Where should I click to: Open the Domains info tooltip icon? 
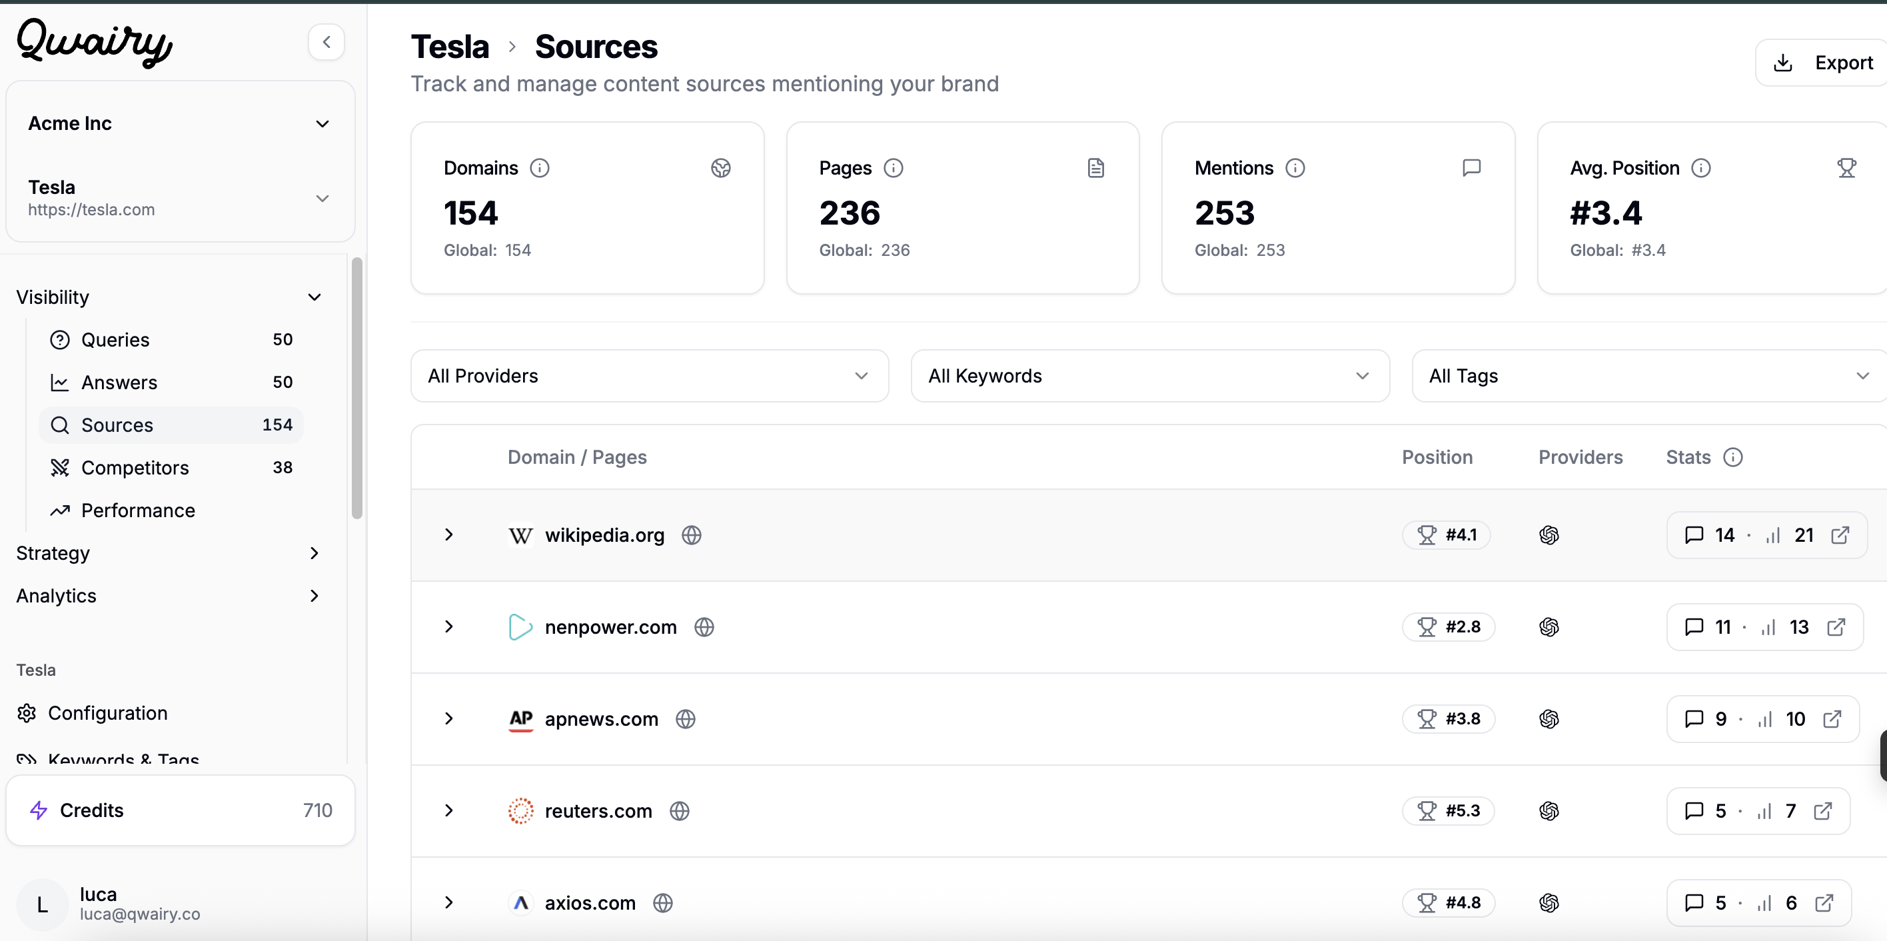click(540, 168)
